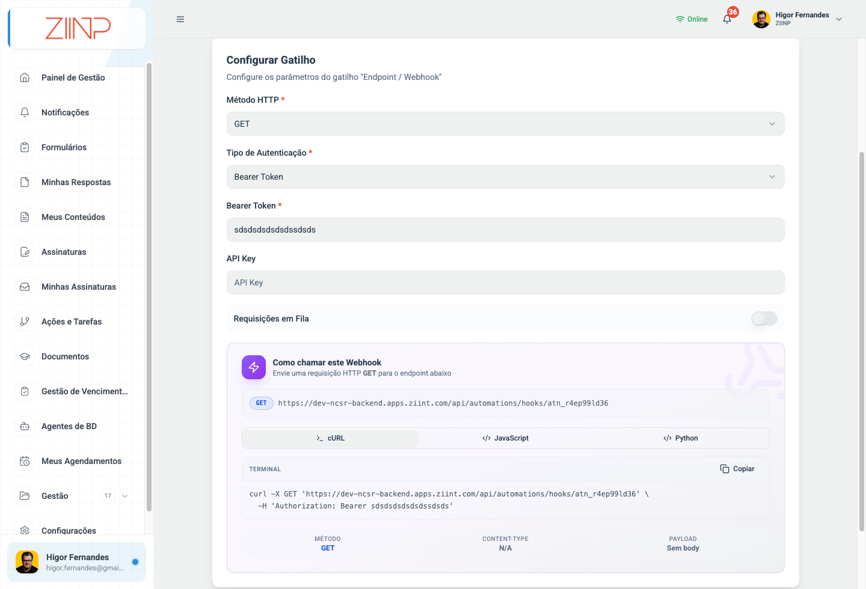Click the Agentes de BD robot icon
The width and height of the screenshot is (866, 589).
pyautogui.click(x=25, y=426)
